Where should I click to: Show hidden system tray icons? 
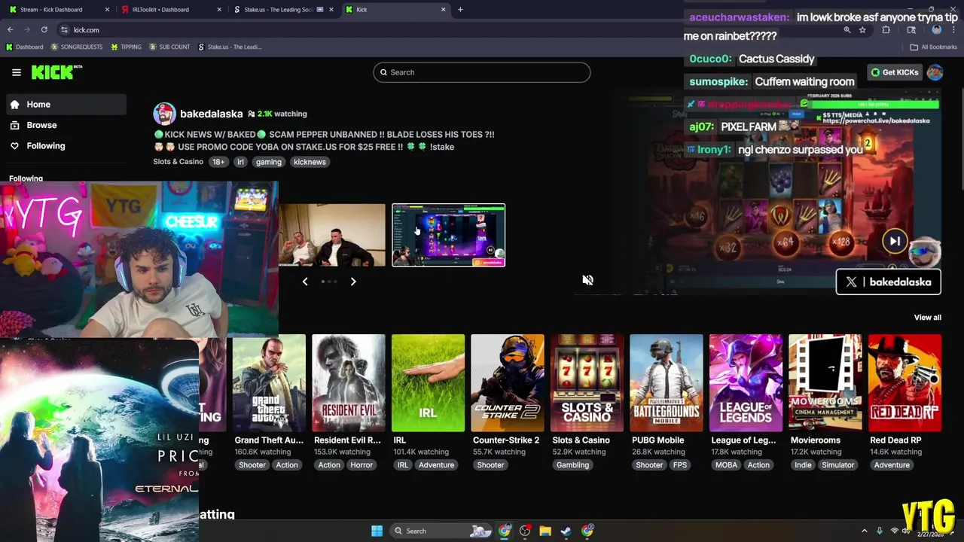(x=864, y=531)
